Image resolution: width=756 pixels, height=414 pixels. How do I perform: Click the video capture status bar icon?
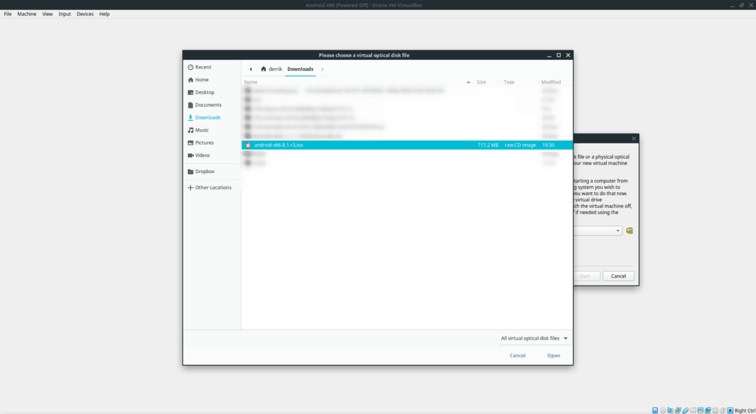[x=708, y=410]
